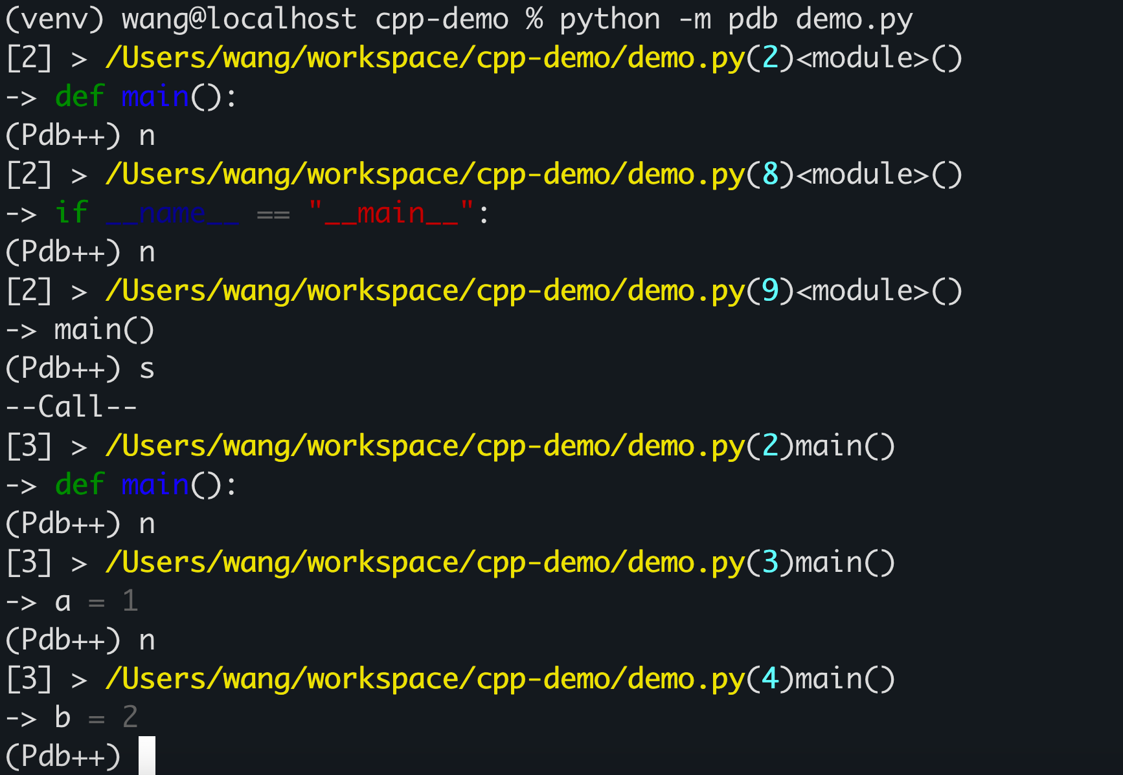The width and height of the screenshot is (1123, 775).
Task: Click the cursor at last (Pdb++) prompt
Action: point(147,755)
